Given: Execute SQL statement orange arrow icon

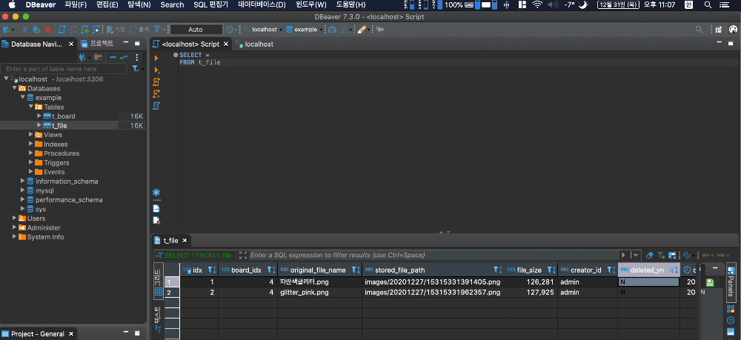Looking at the screenshot, I should (x=156, y=58).
